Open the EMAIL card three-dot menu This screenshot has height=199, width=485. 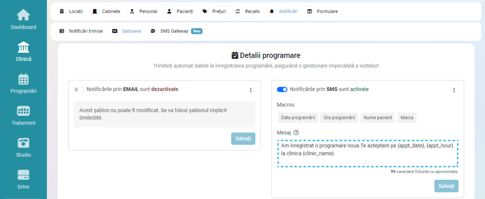[251, 90]
